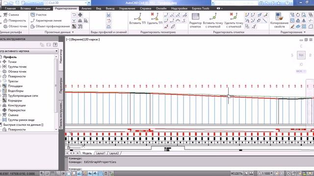
Task: Click Участок in Проектные данные panel
Action: 38,15
